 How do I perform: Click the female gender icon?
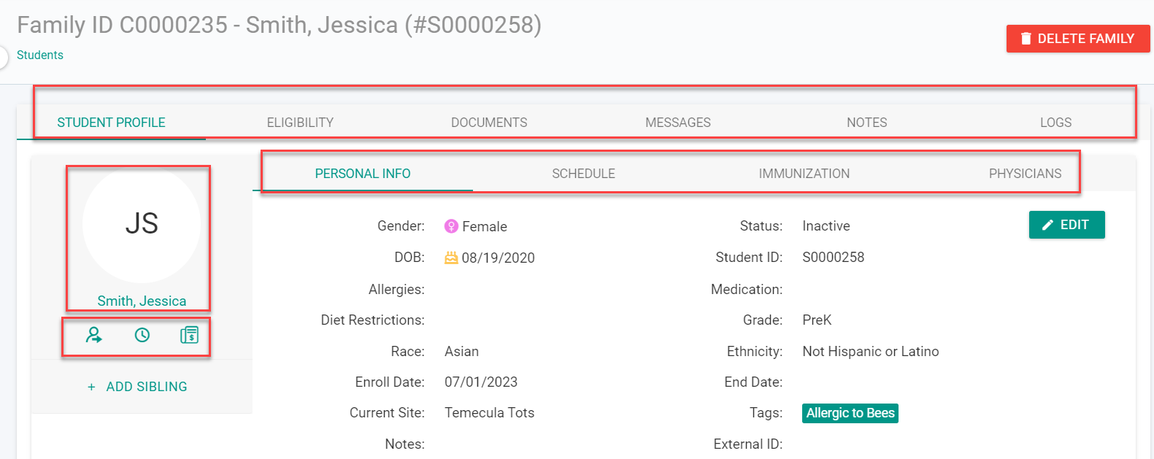tap(451, 226)
